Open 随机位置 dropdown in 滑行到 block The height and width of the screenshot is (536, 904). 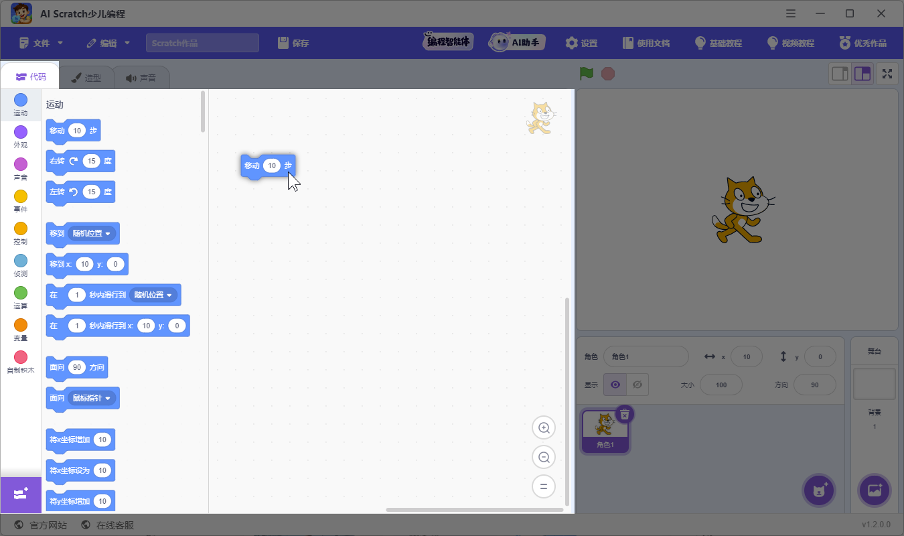[153, 295]
